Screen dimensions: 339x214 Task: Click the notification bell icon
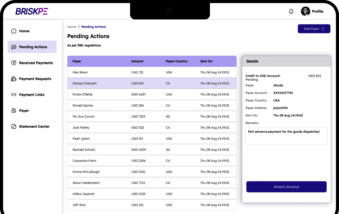[x=291, y=11]
